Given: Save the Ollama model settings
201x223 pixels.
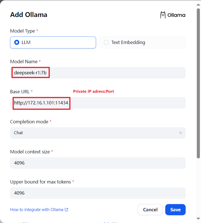Looking at the screenshot, I should pos(175,210).
